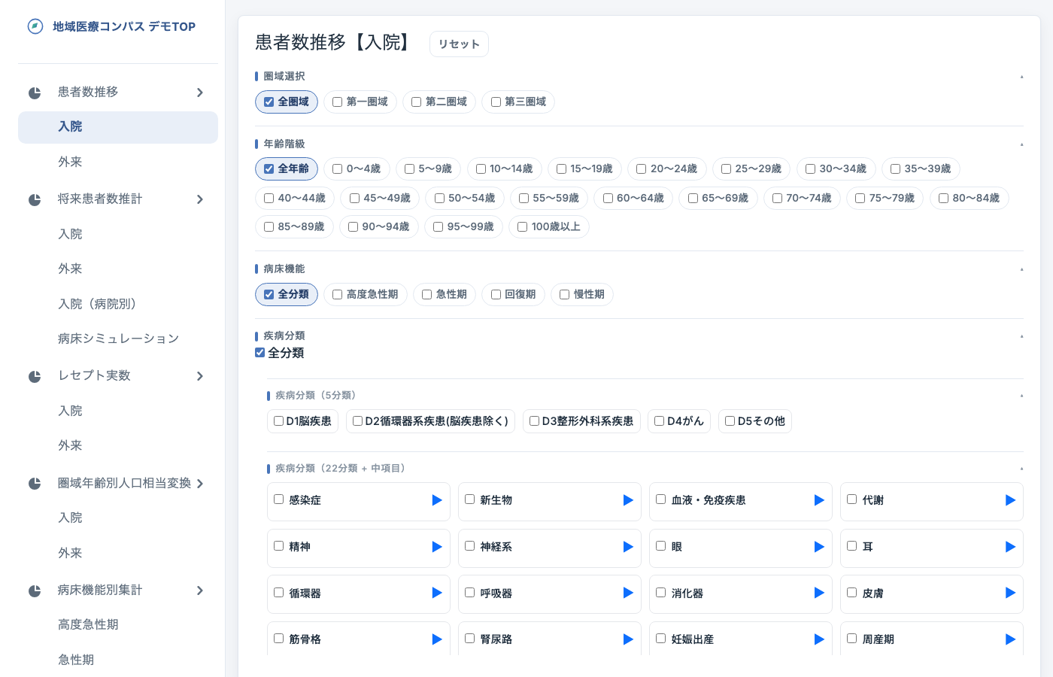Collapse the 圏域選択 section arrow
Viewport: 1053px width, 677px height.
pos(1021,77)
